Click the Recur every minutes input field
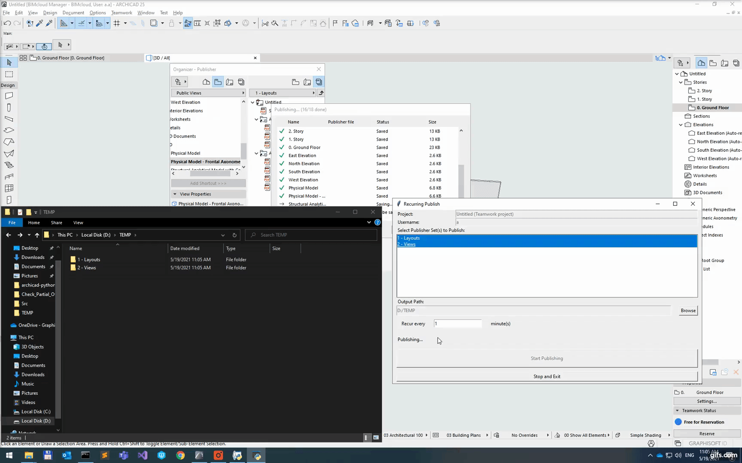 point(458,324)
